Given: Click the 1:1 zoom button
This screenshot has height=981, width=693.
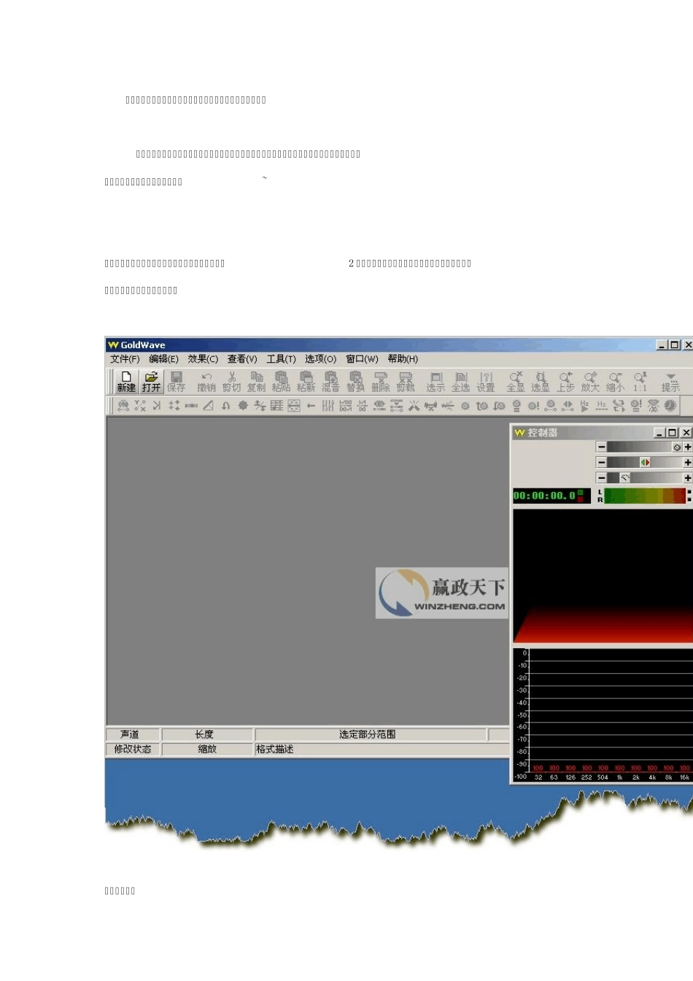Looking at the screenshot, I should tap(640, 382).
